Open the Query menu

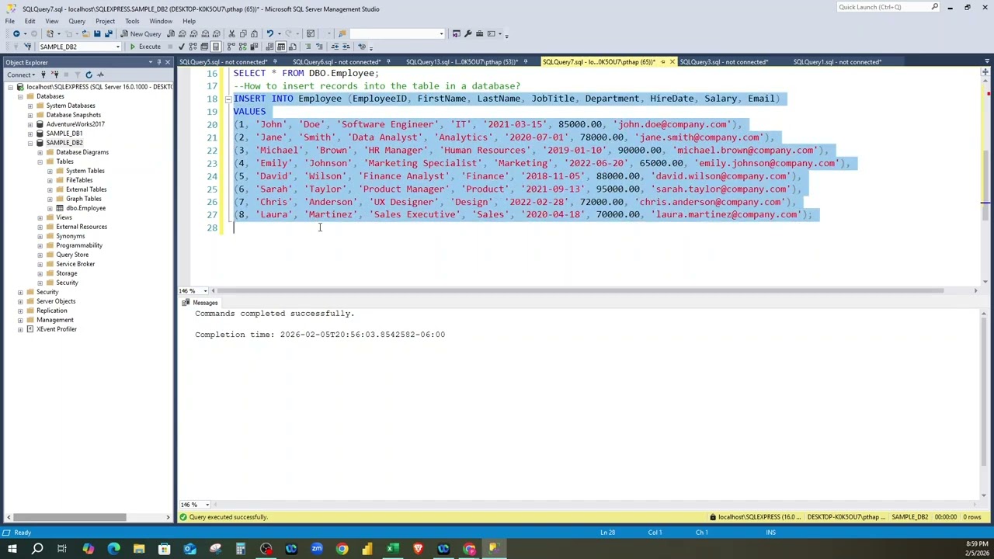point(77,21)
